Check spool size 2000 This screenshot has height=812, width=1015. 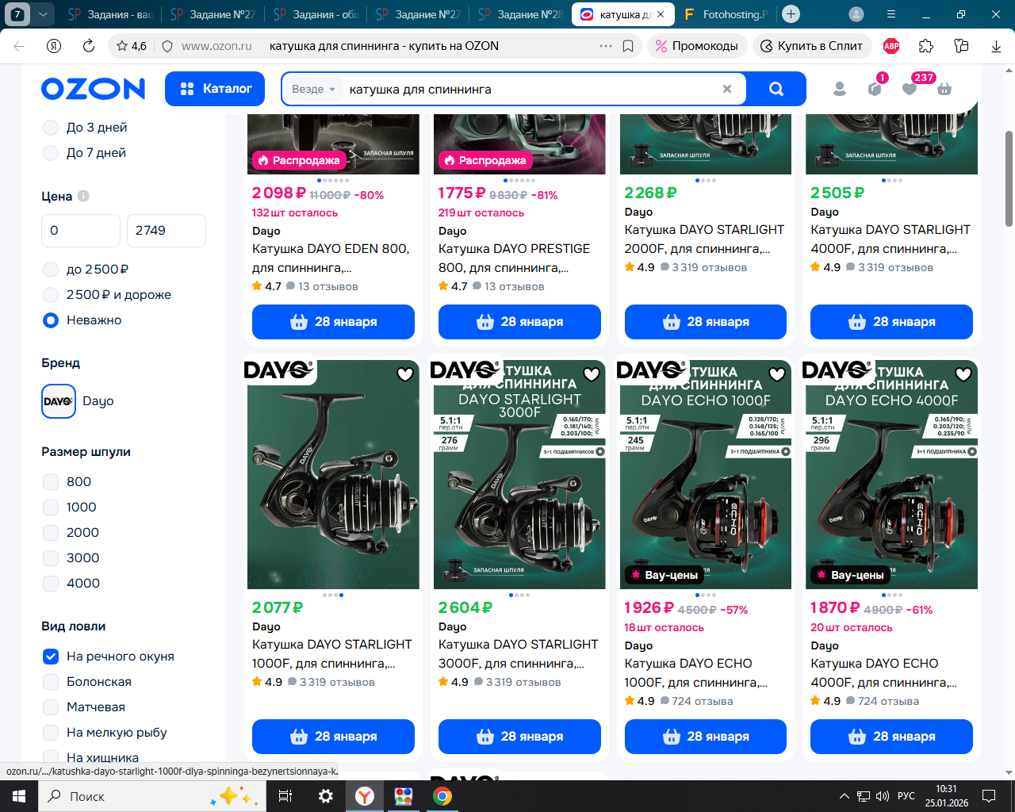51,533
